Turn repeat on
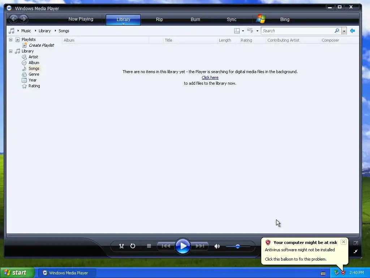 133,246
